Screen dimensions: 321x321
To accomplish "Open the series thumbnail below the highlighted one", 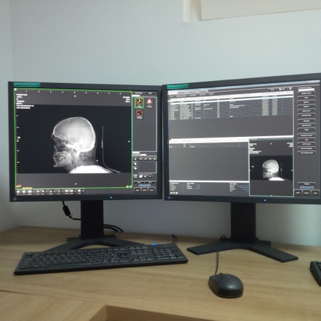I will (x=139, y=115).
